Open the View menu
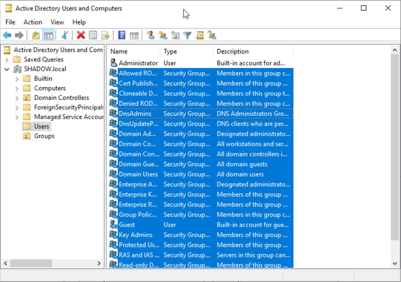The height and width of the screenshot is (282, 401). coord(57,22)
